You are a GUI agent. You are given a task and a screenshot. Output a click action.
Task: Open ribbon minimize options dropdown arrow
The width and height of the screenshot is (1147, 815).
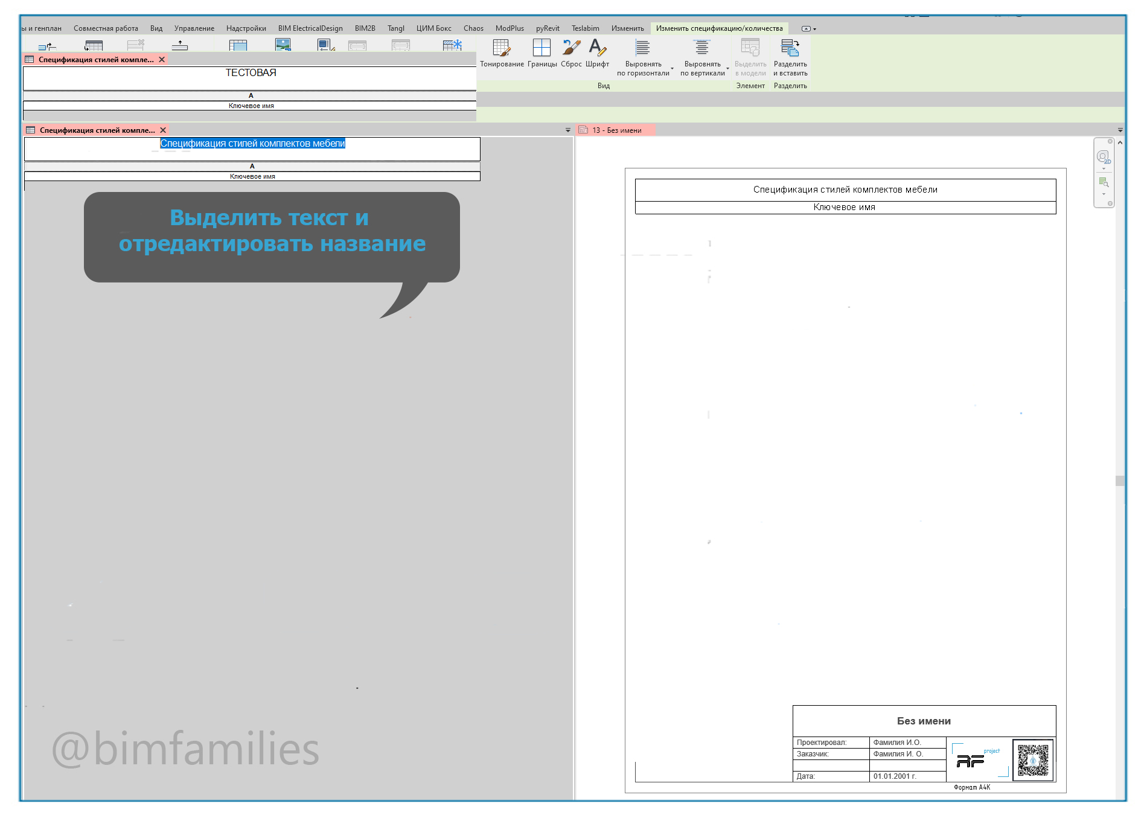click(x=814, y=29)
